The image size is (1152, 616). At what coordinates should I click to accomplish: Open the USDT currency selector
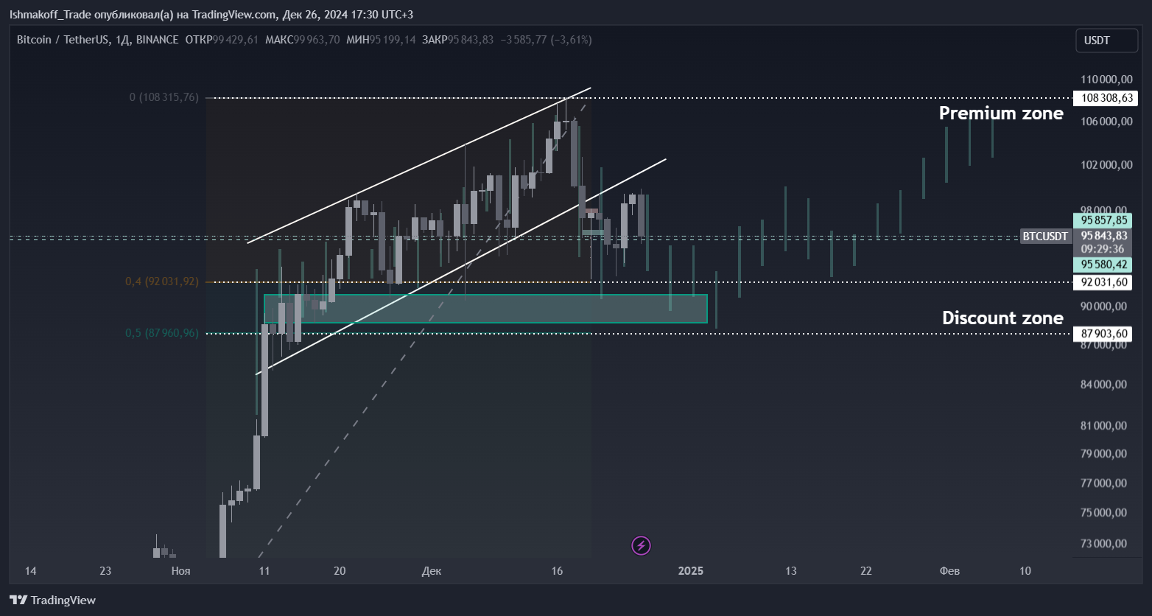[1106, 41]
